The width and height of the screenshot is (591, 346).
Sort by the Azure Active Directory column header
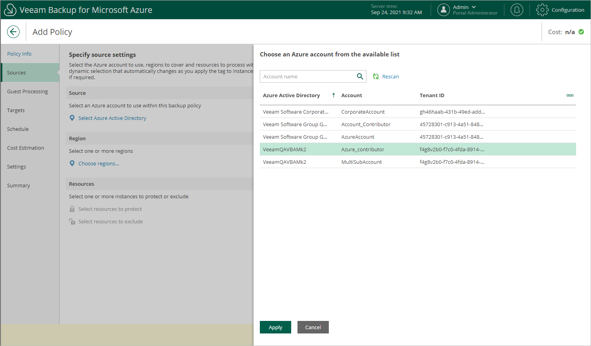tap(291, 95)
